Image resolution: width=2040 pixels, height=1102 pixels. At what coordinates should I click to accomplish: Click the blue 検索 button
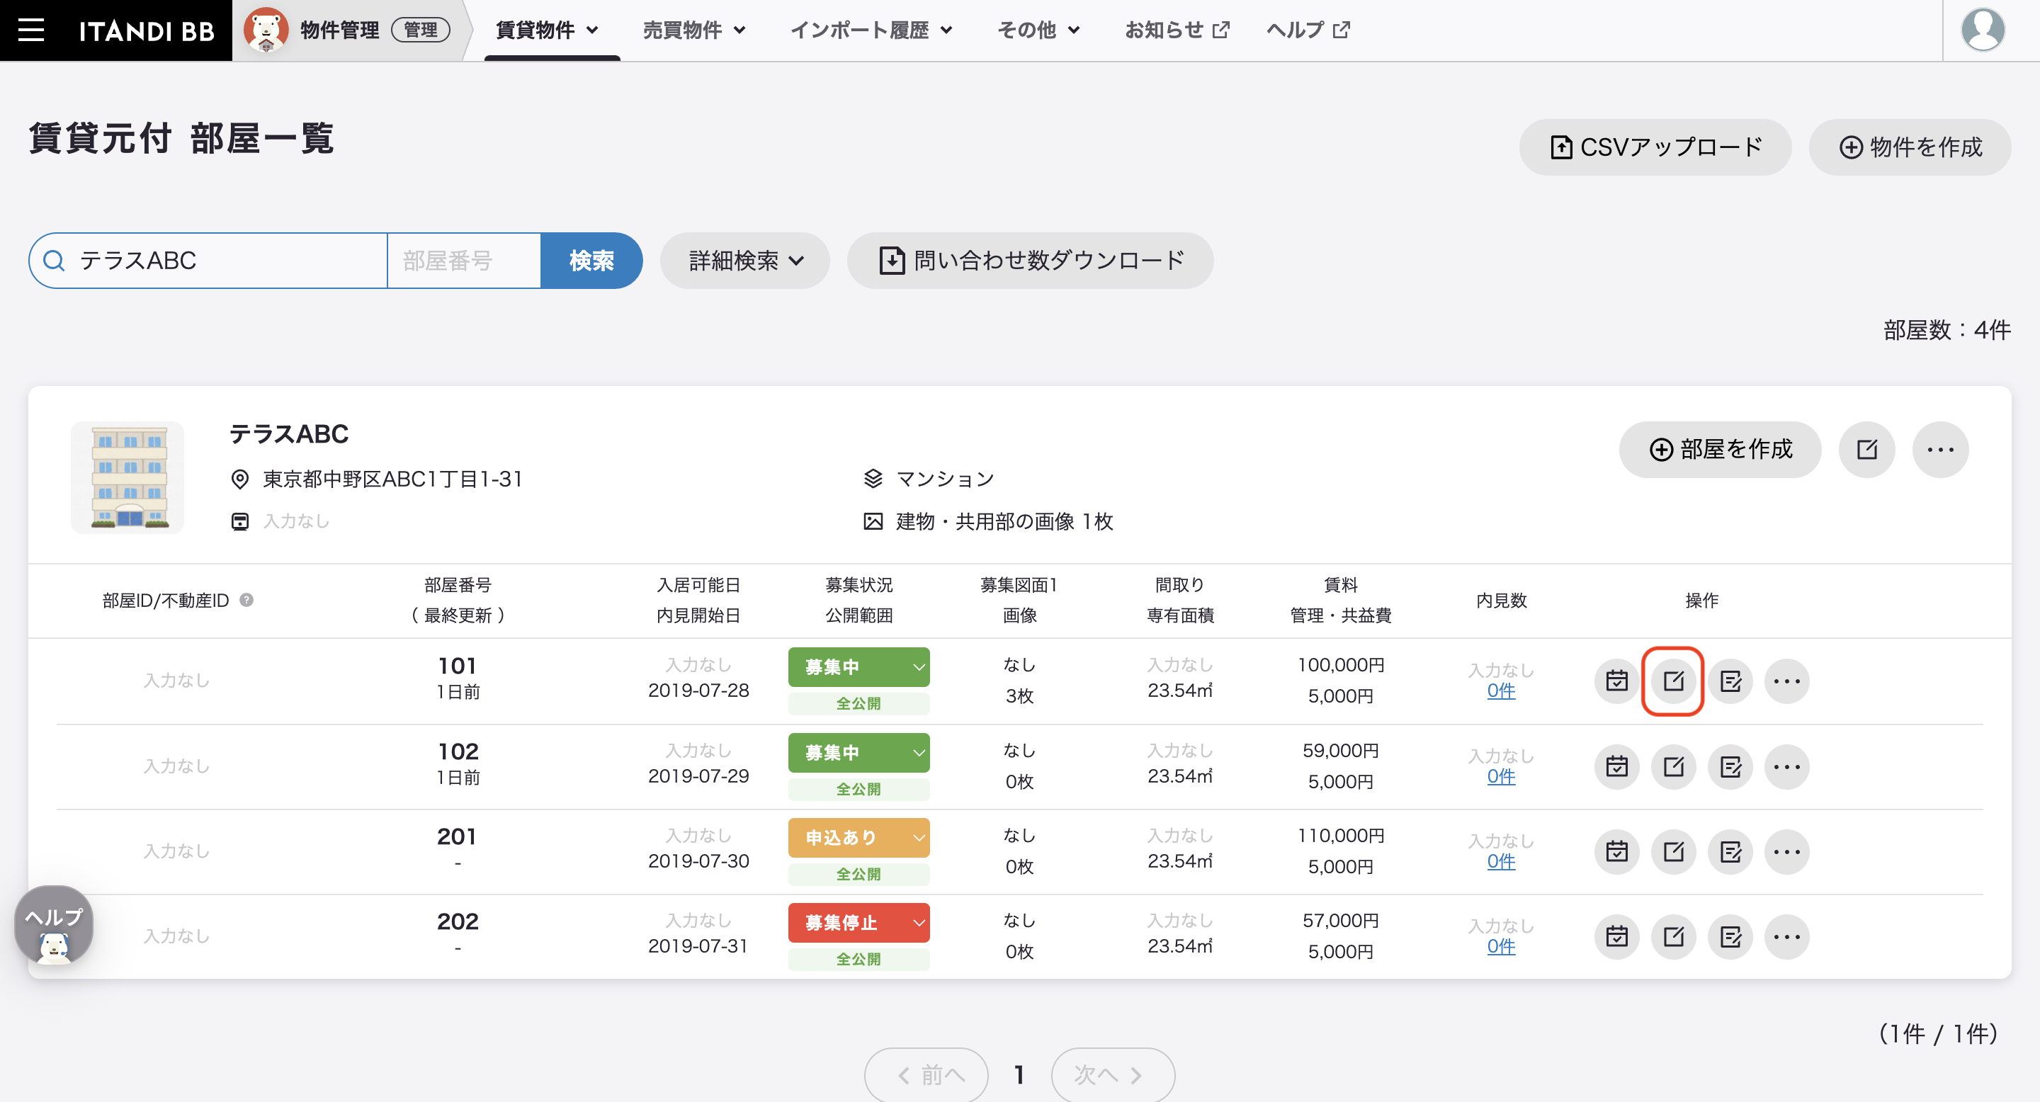(591, 261)
